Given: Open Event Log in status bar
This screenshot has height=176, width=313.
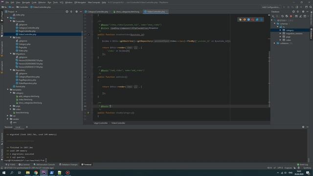Looking at the screenshot, I should coord(303,165).
